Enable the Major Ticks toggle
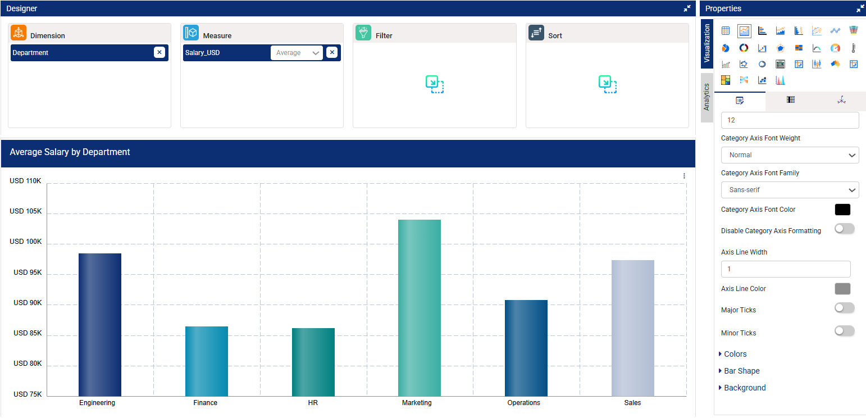Viewport: 866px width, 418px height. (844, 308)
